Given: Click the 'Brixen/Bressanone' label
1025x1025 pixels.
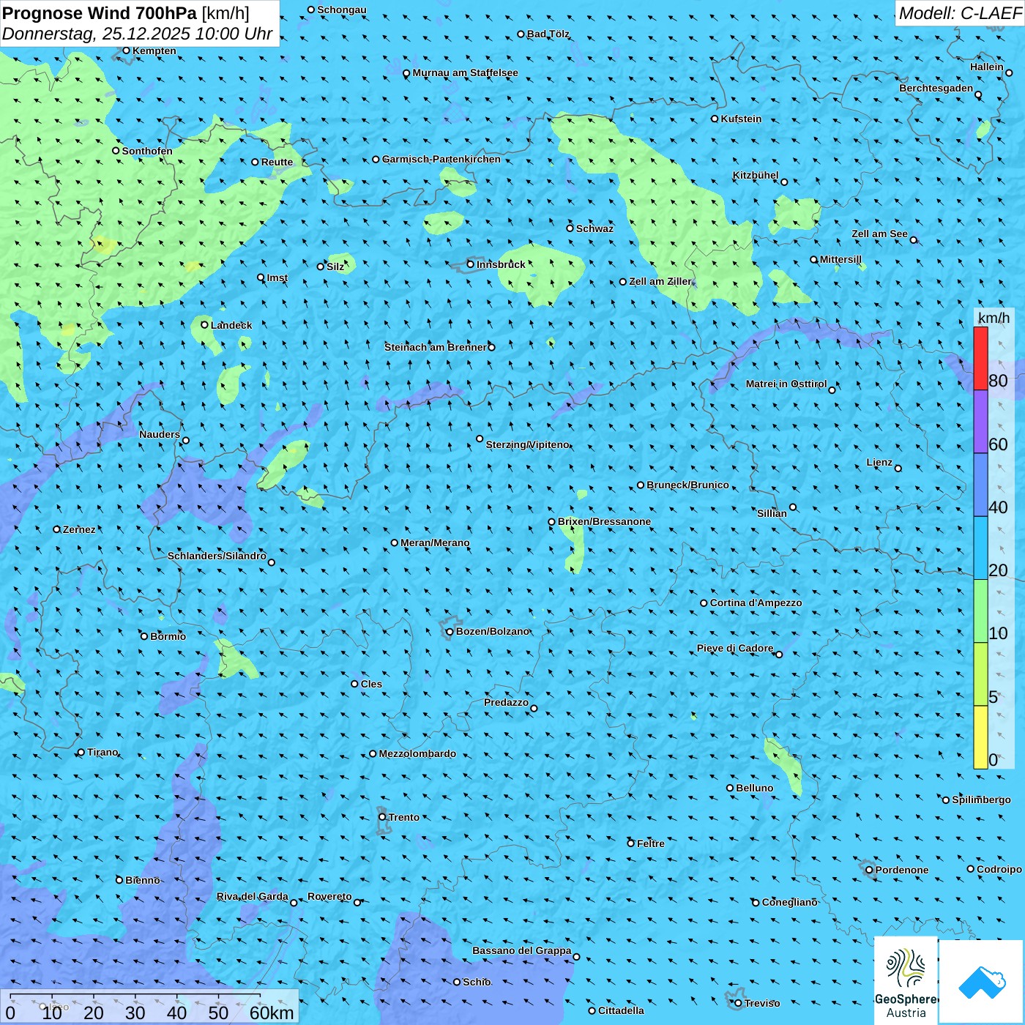Looking at the screenshot, I should coord(604,522).
